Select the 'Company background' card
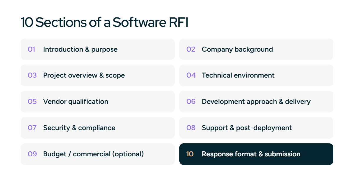This screenshot has width=354, height=177. pyautogui.click(x=256, y=49)
